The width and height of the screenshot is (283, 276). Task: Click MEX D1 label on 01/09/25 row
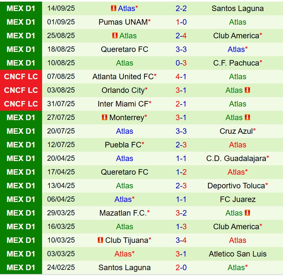[x=21, y=22]
